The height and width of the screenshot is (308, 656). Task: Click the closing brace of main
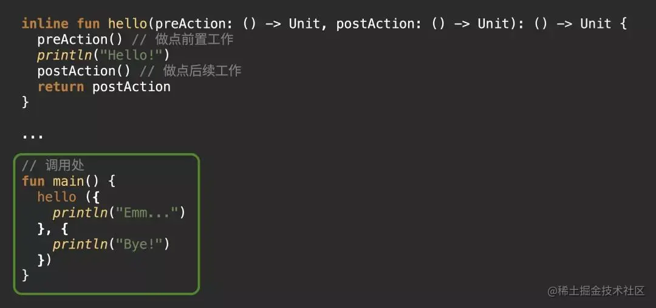pyautogui.click(x=26, y=275)
